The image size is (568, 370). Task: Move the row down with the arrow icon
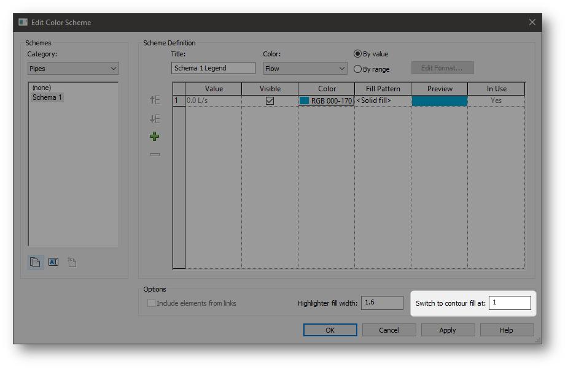point(155,118)
